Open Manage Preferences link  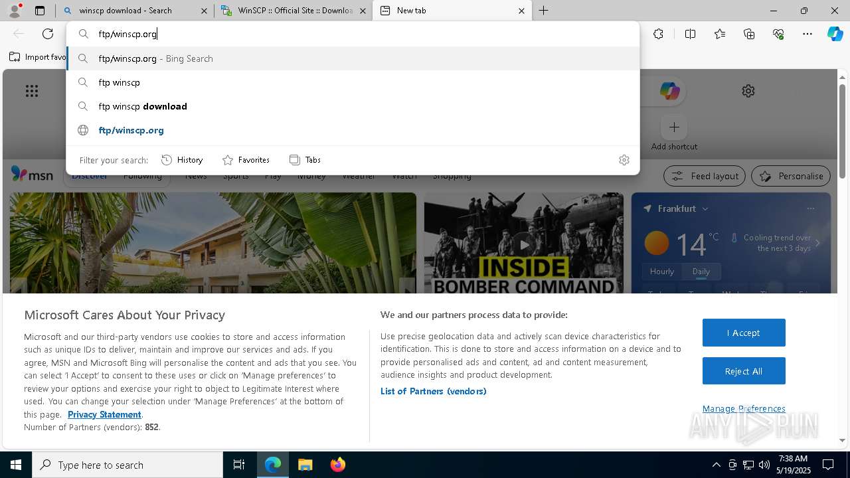pyautogui.click(x=744, y=409)
